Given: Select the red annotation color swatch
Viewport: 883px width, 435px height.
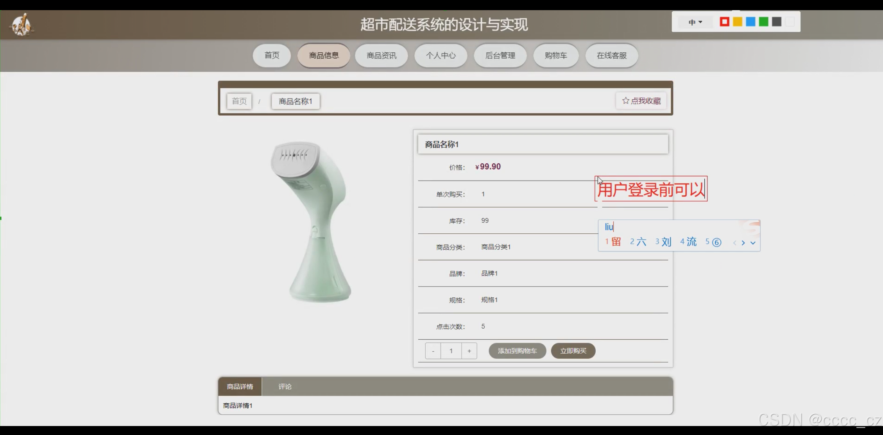Looking at the screenshot, I should [x=724, y=22].
